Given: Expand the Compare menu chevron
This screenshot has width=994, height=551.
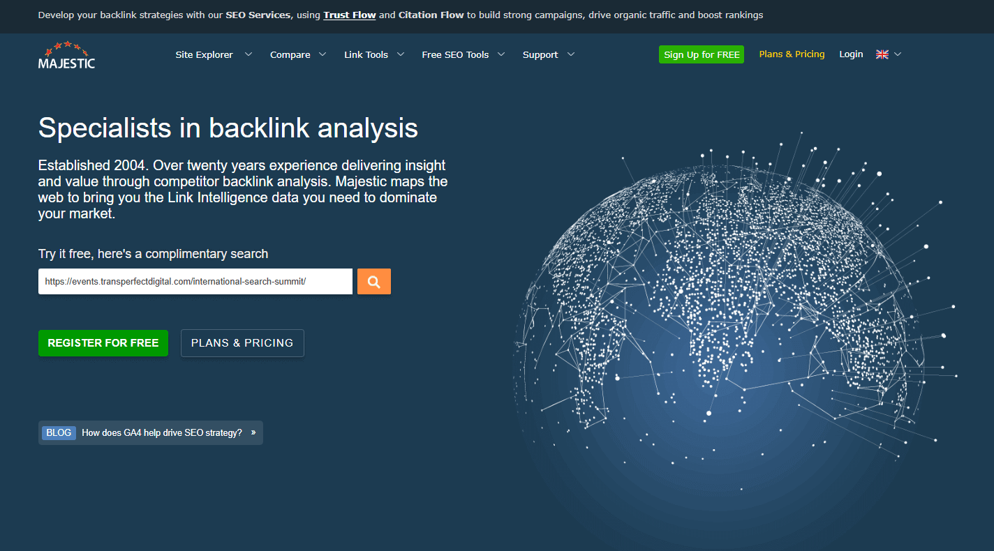Looking at the screenshot, I should pyautogui.click(x=322, y=54).
